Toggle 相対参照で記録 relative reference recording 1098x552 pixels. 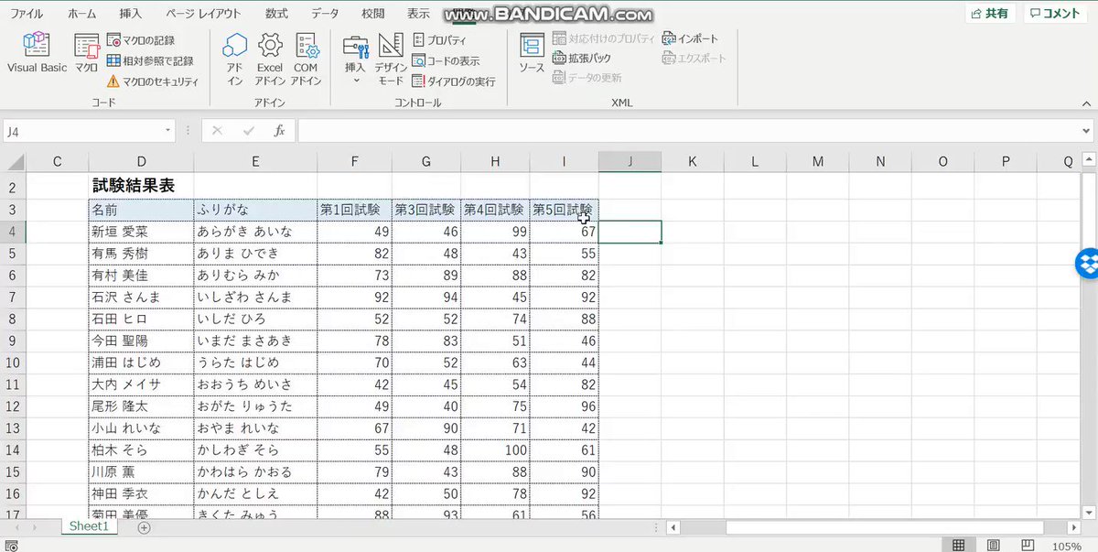click(x=150, y=60)
